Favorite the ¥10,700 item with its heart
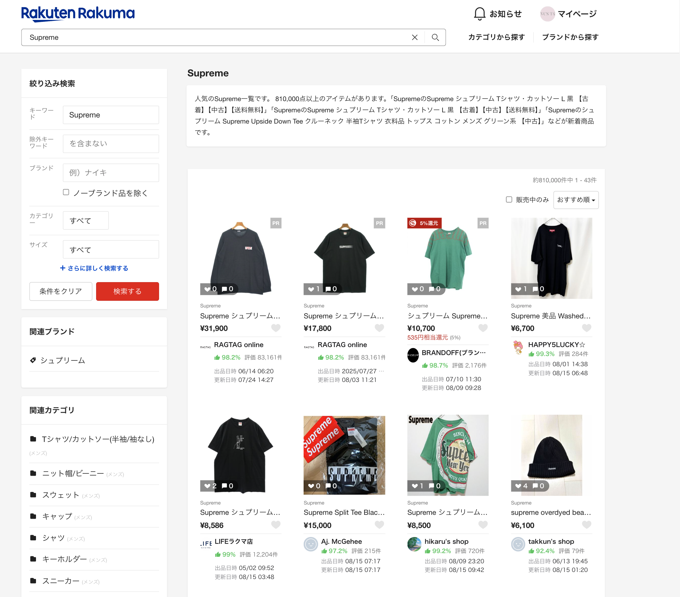The width and height of the screenshot is (680, 597). [483, 328]
